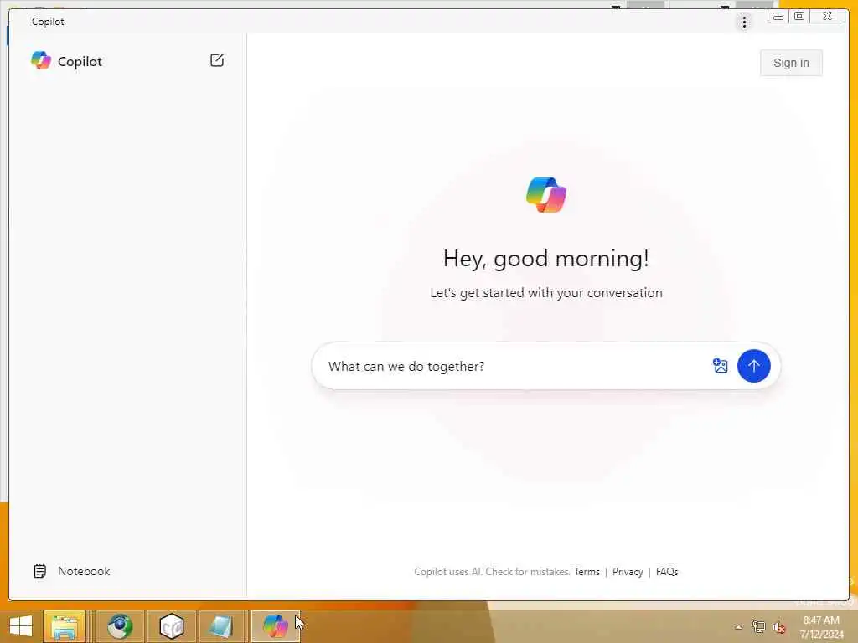Add an image using the picture icon
This screenshot has height=643, width=858.
click(720, 365)
